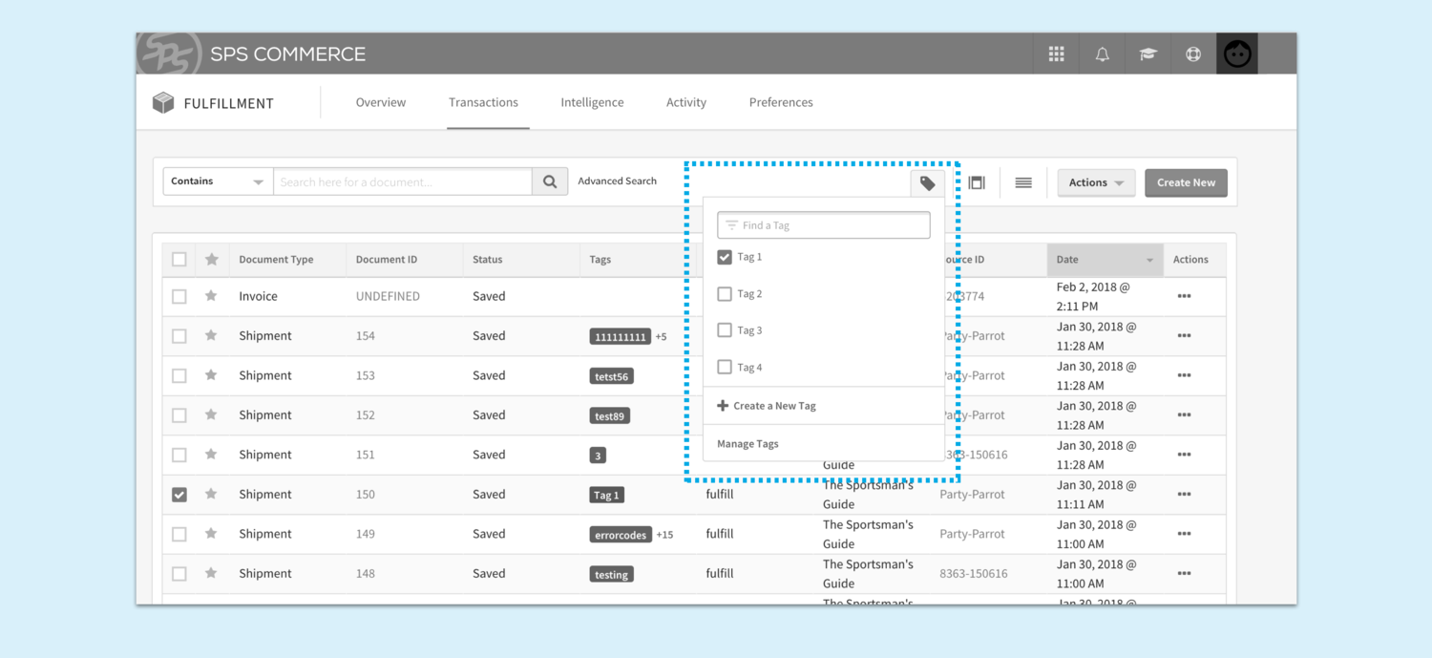Click the search magnifier button
This screenshot has height=658, width=1432.
tap(550, 181)
